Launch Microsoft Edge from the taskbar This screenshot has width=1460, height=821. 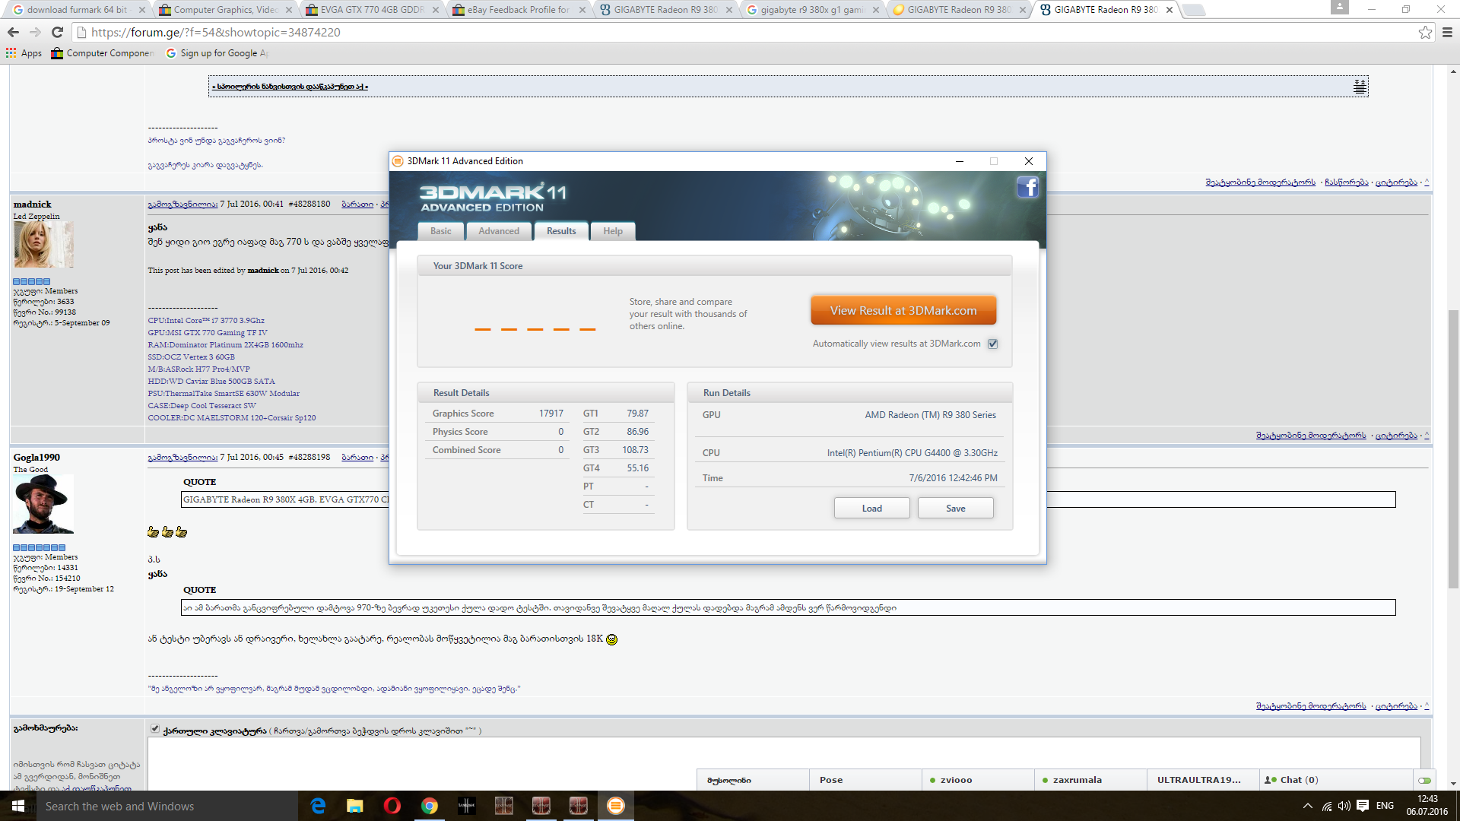click(x=317, y=805)
